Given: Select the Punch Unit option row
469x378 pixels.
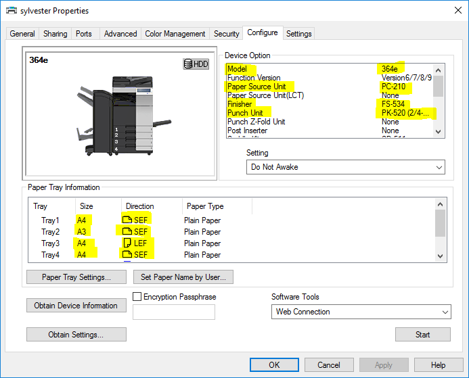Looking at the screenshot, I should click(330, 113).
